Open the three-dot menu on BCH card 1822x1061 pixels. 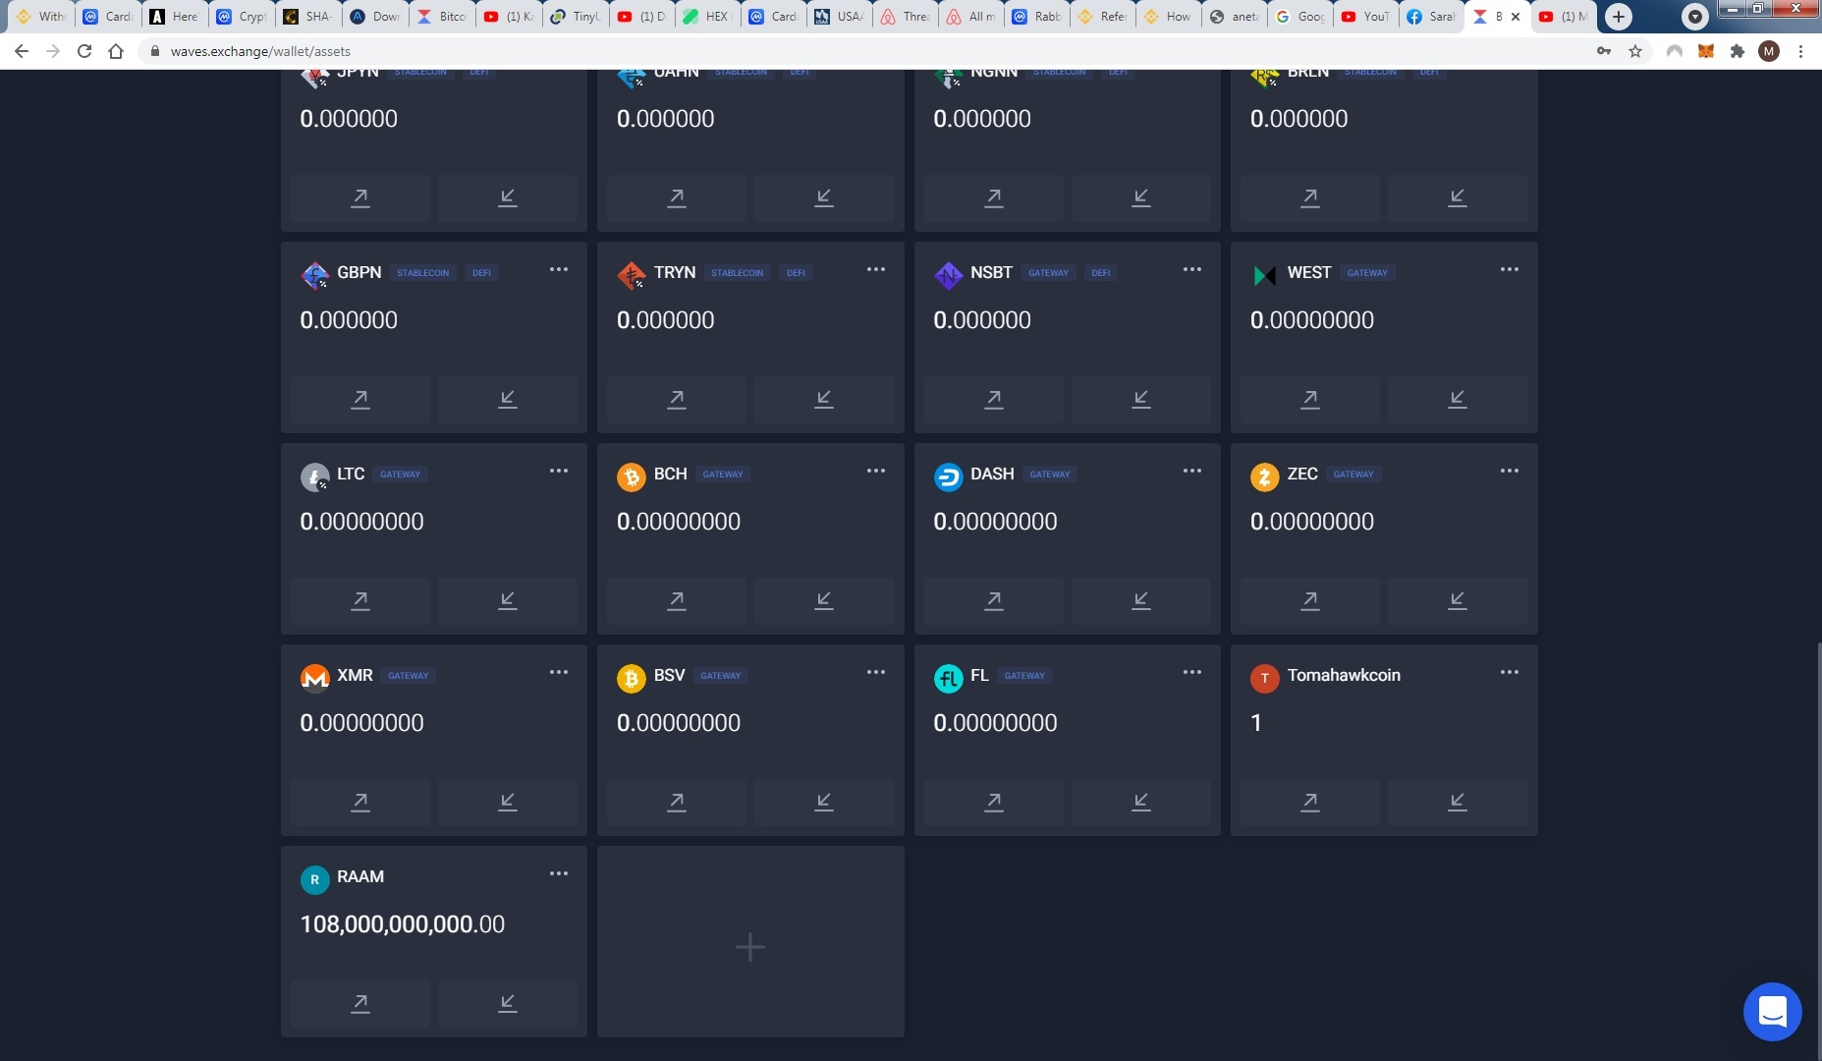pos(876,471)
